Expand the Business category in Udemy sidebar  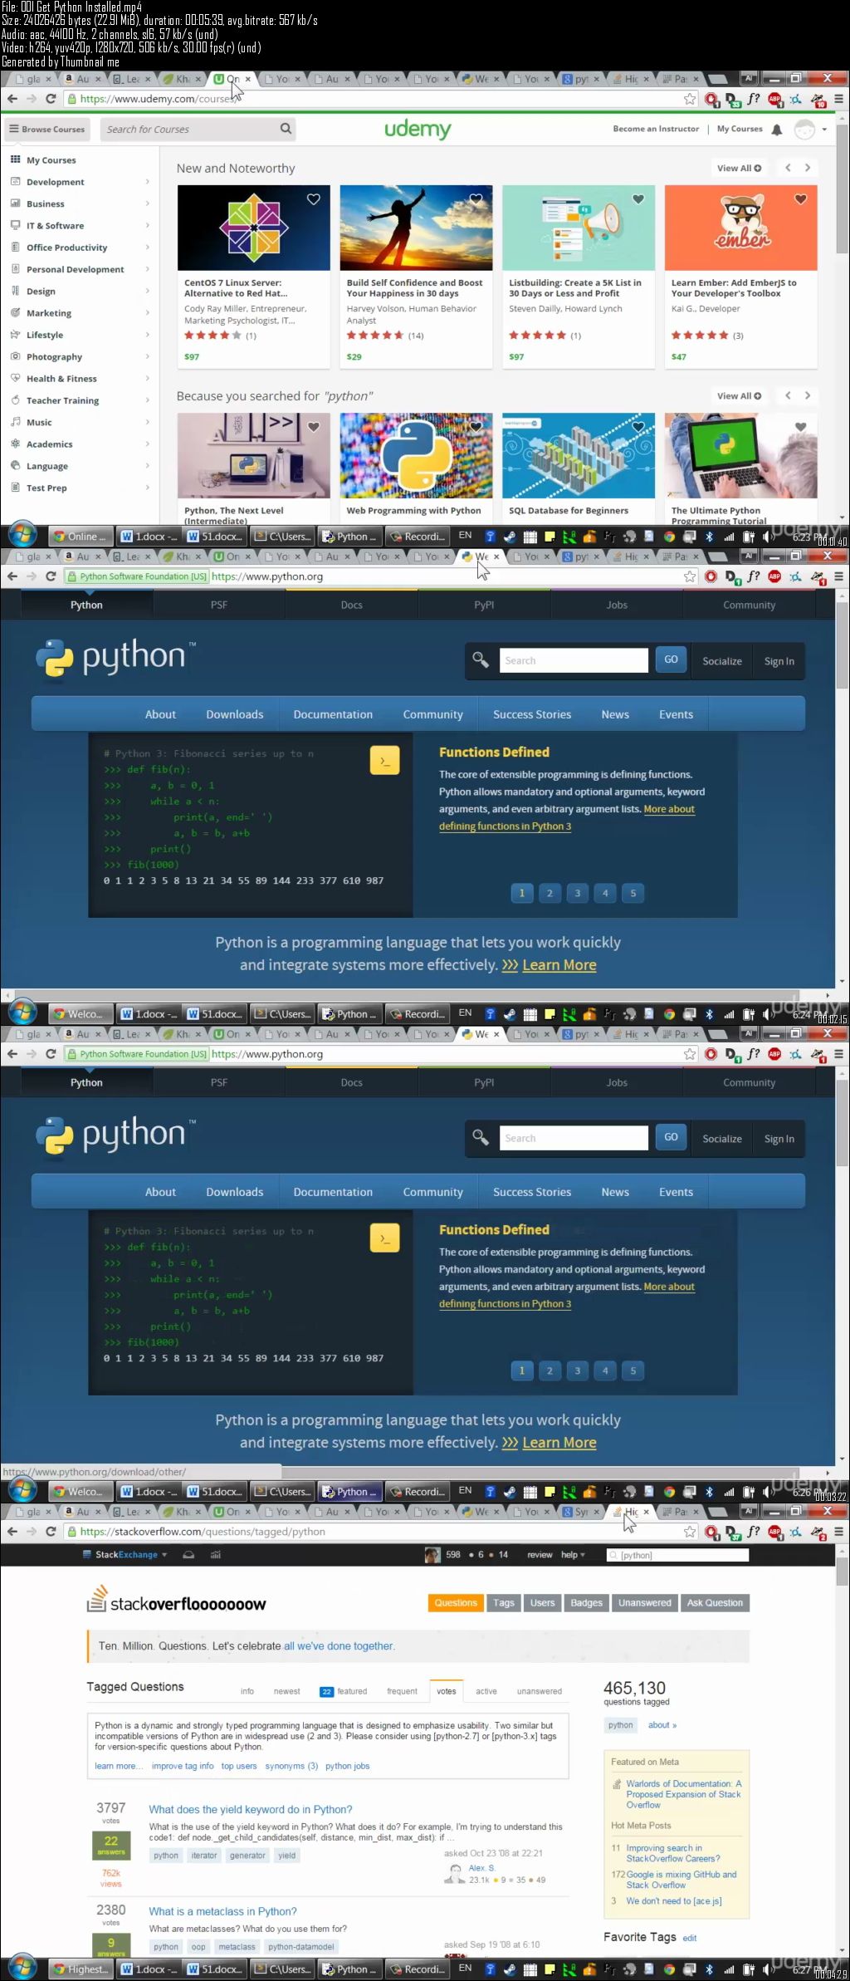[80, 203]
